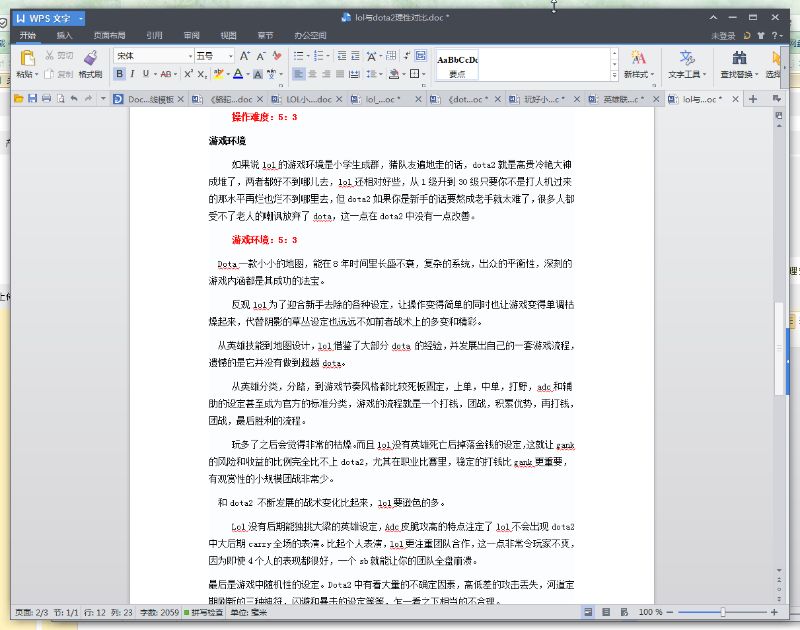Open the 审阅 (Review) tab
Screen dimensions: 800x630
(x=192, y=36)
